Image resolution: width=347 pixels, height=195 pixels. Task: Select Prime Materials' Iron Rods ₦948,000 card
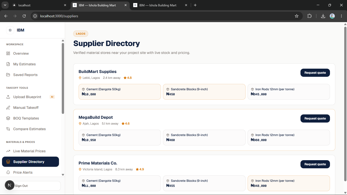pos(289,183)
